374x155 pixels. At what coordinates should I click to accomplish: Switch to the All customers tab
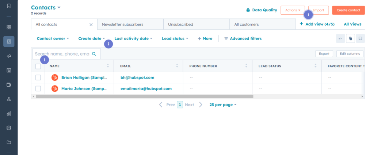[x=263, y=24]
